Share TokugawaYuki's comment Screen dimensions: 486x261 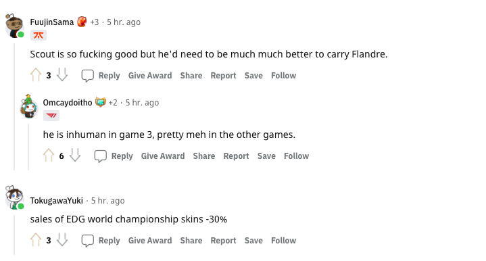pyautogui.click(x=191, y=241)
